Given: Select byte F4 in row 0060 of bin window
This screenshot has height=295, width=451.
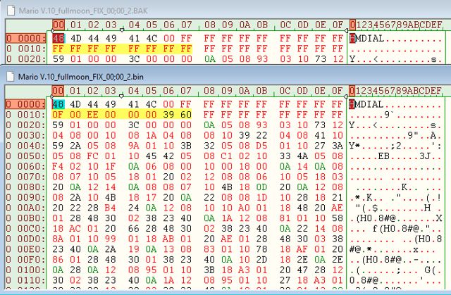Looking at the screenshot, I should coord(58,166).
